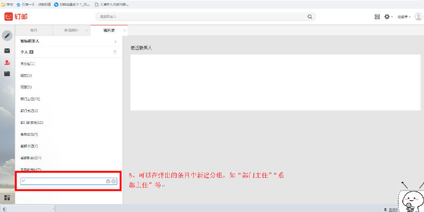Switch to the 邮件 tab
Viewport: 424px width, 212px height.
[34, 30]
